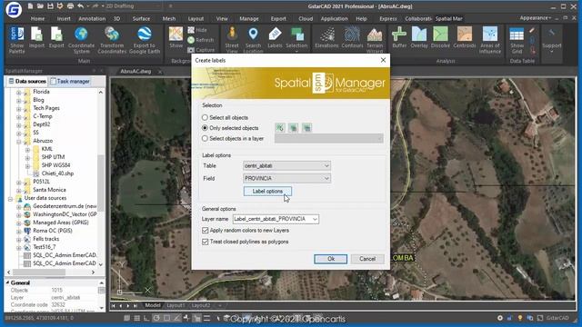
Task: Open the Coordinate System tool
Action: 81,40
